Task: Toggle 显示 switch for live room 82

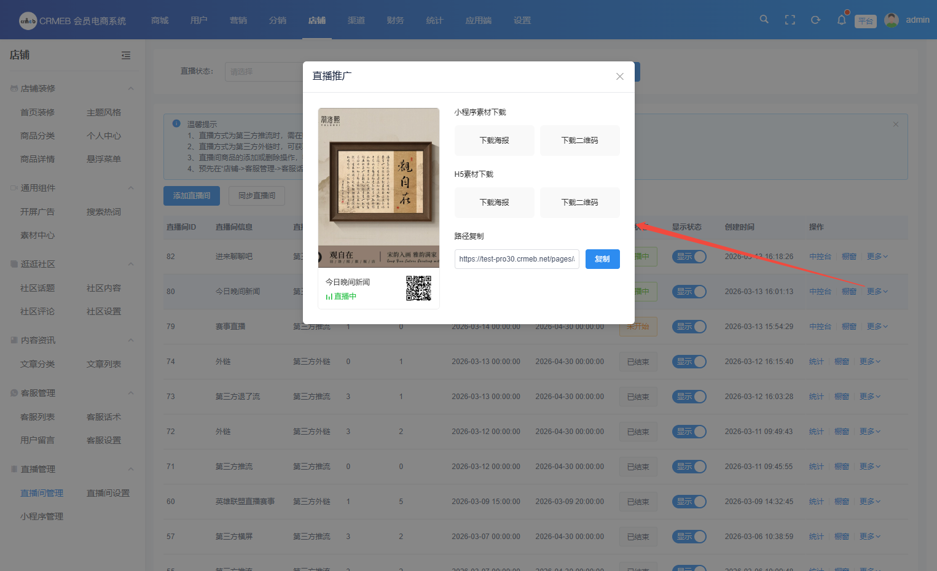Action: 689,257
